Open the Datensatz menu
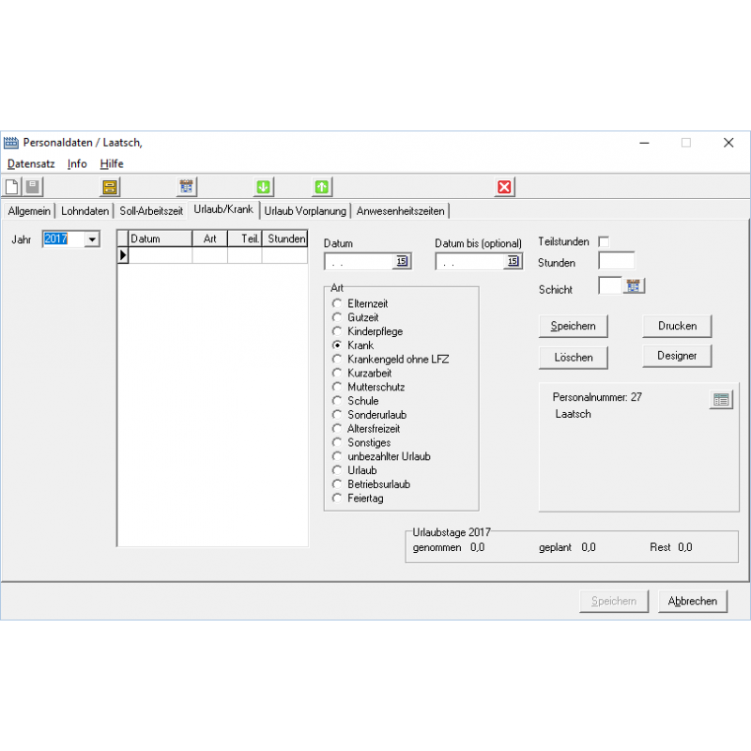 pyautogui.click(x=32, y=163)
